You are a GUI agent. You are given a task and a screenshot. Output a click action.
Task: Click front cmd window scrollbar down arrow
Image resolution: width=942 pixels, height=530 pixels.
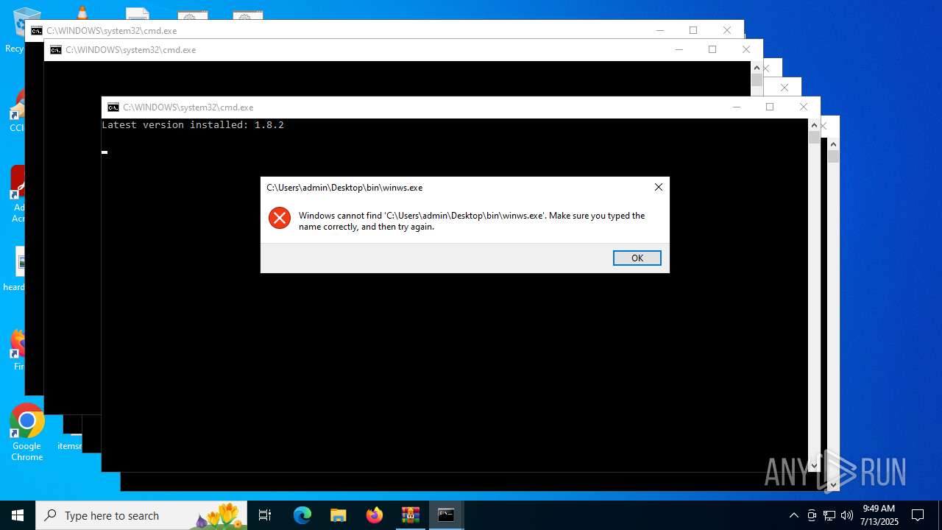pos(814,465)
